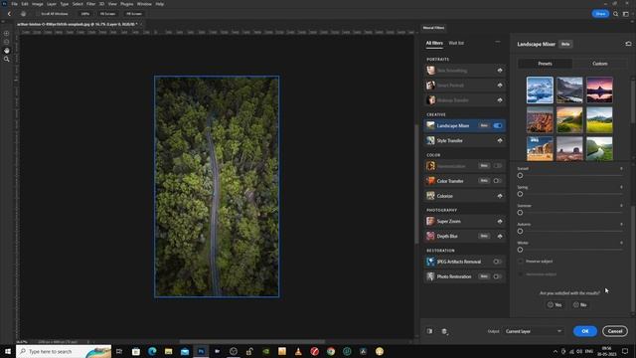
Task: Click the back arrow in the options bar
Action: click(x=9, y=14)
